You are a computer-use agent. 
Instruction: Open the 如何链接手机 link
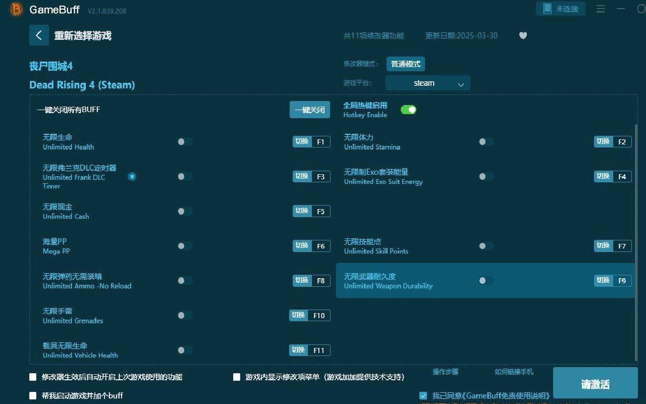tap(514, 372)
